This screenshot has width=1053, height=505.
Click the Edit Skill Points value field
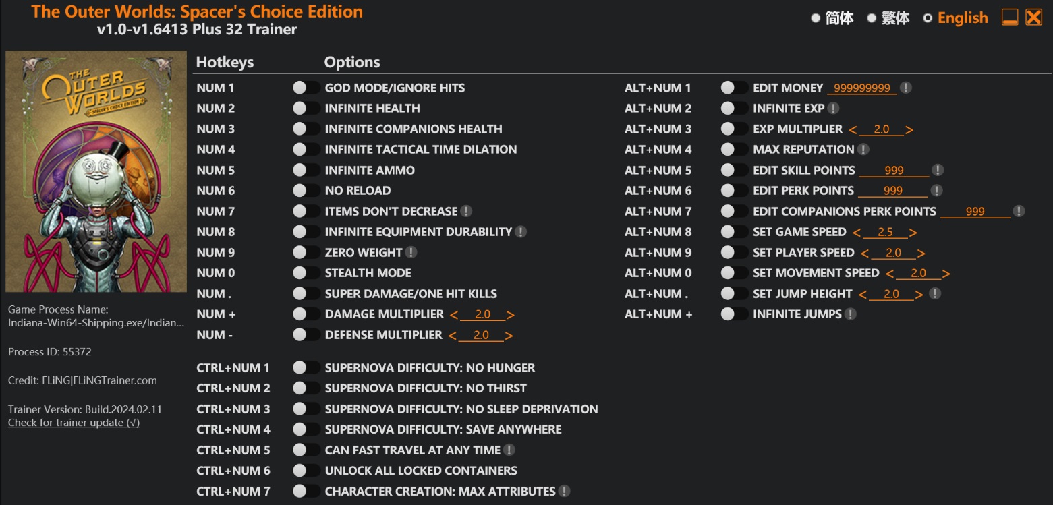tap(894, 171)
